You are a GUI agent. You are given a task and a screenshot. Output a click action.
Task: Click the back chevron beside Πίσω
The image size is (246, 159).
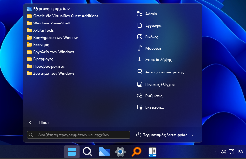point(30,123)
